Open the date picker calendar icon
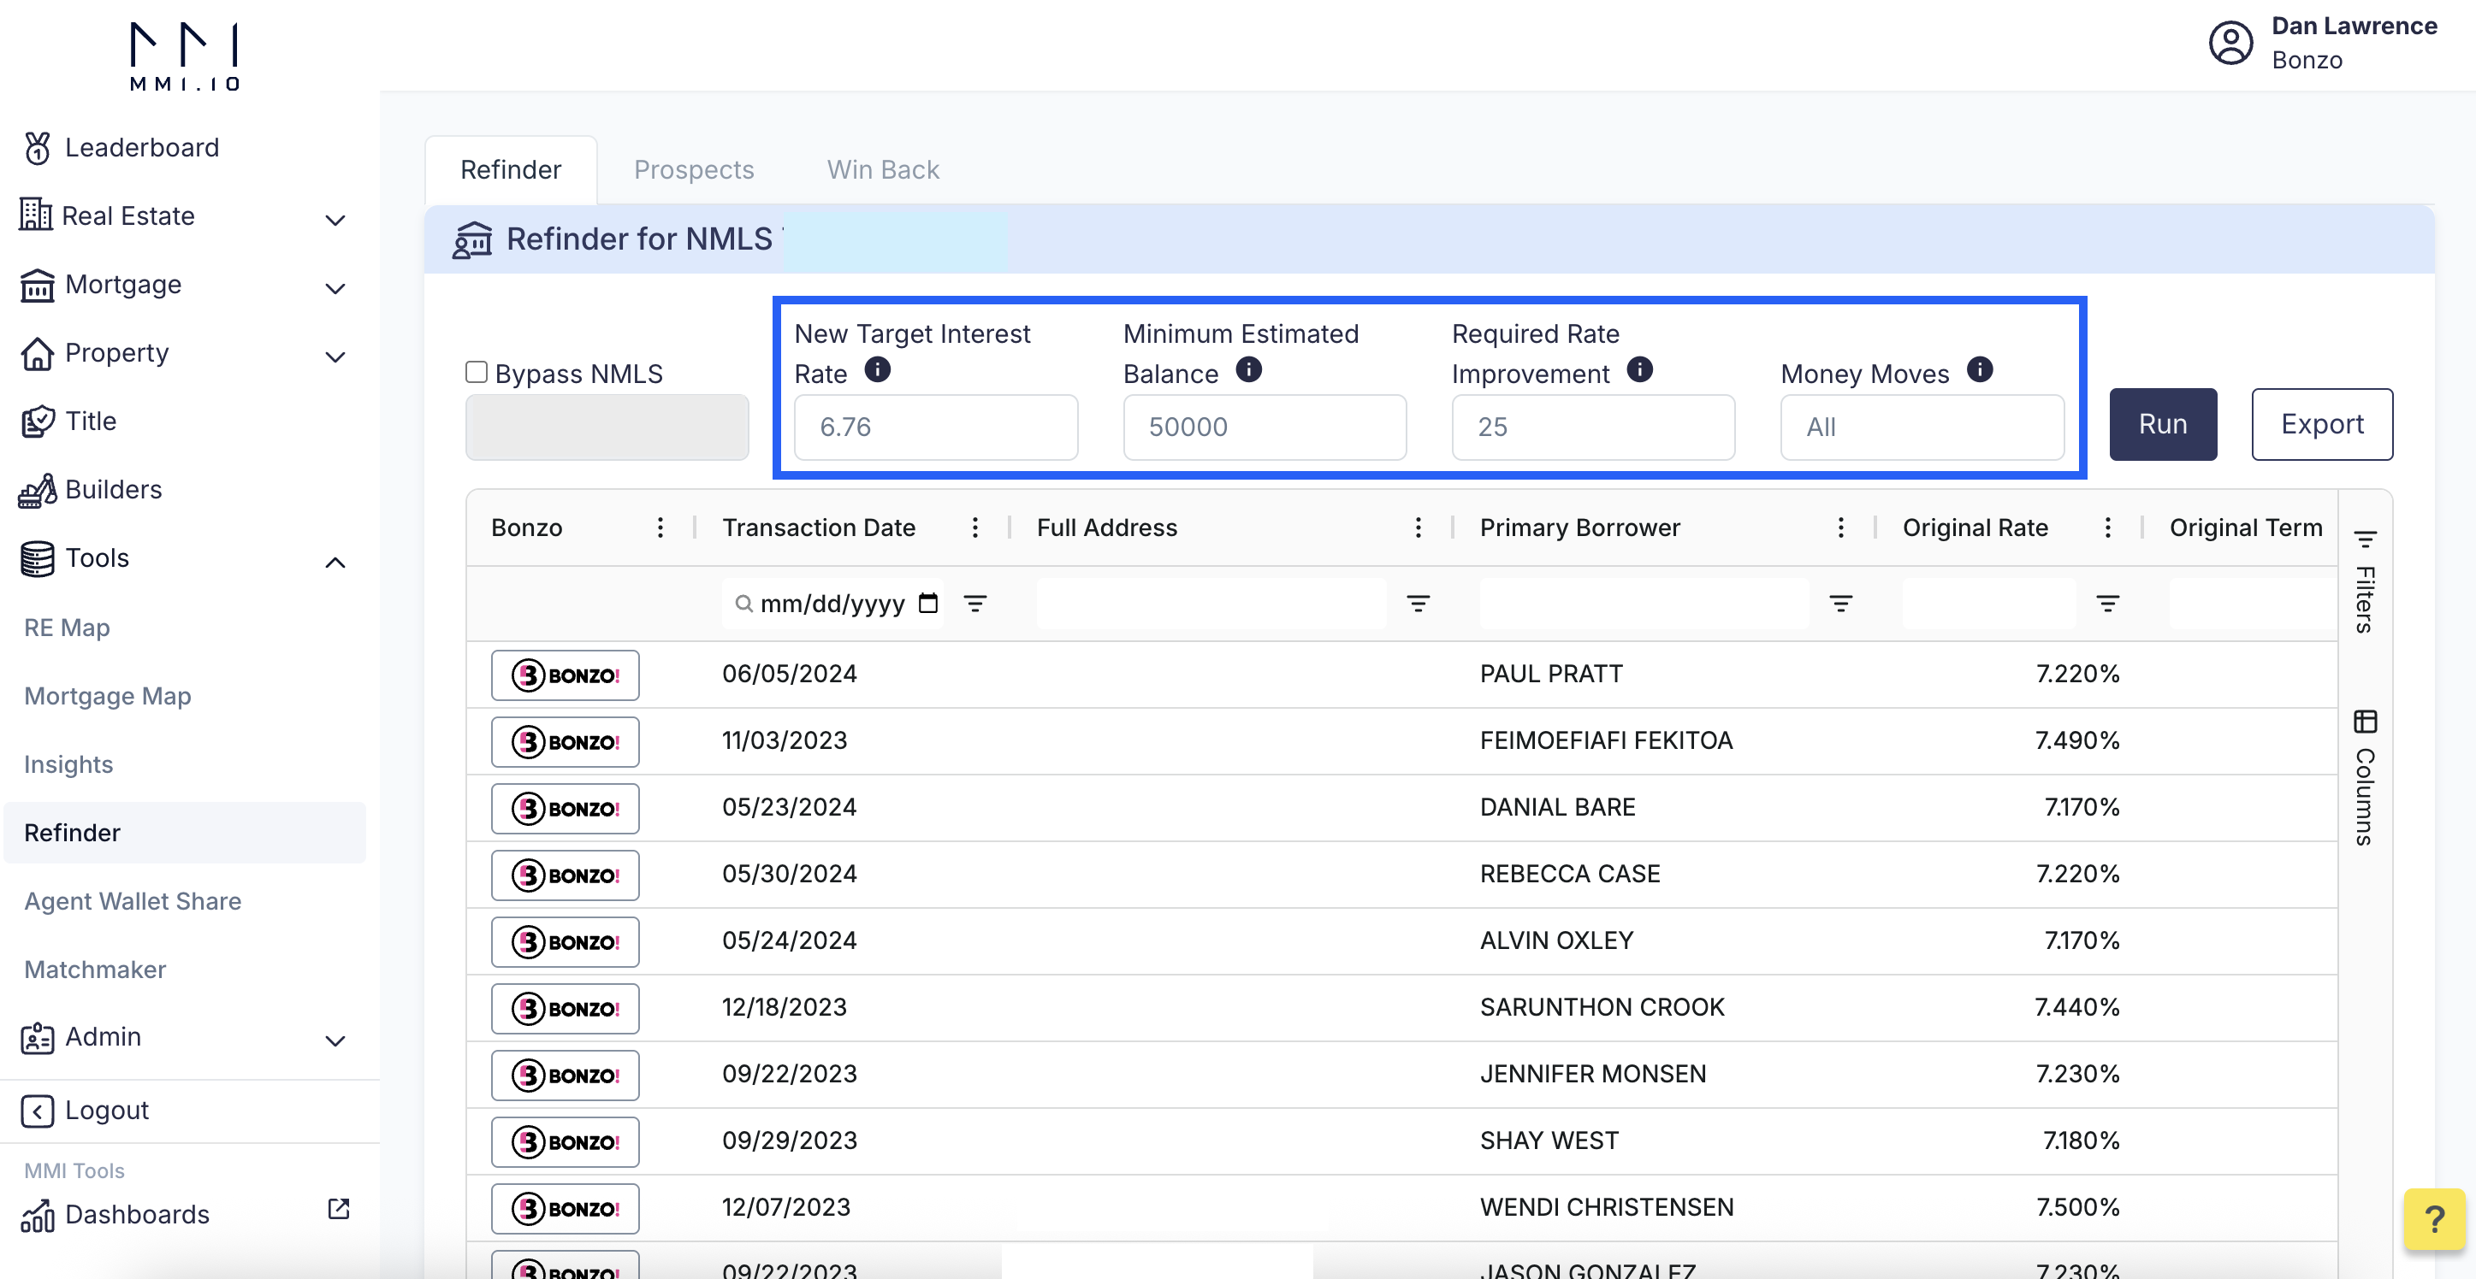 tap(927, 603)
